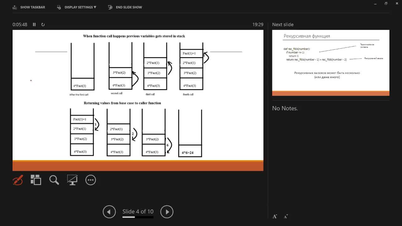Make the notes text larger
The height and width of the screenshot is (226, 402).
coord(275,216)
